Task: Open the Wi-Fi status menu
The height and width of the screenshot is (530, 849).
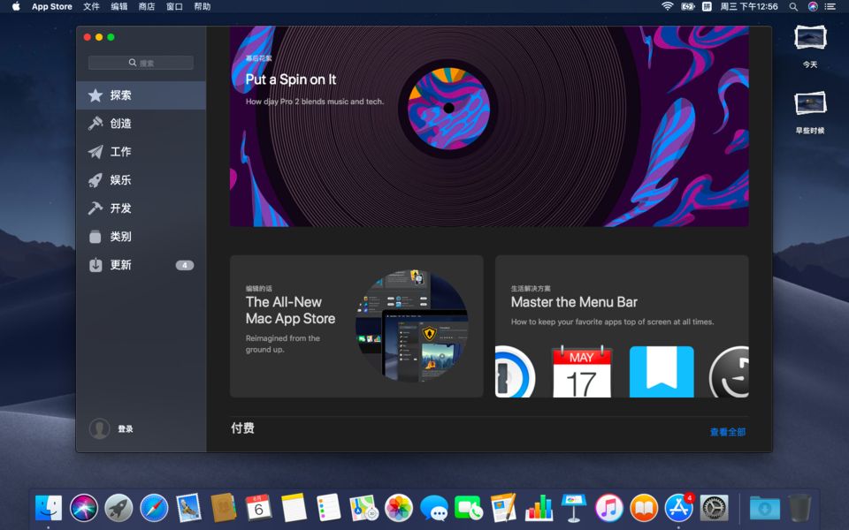Action: coord(667,6)
